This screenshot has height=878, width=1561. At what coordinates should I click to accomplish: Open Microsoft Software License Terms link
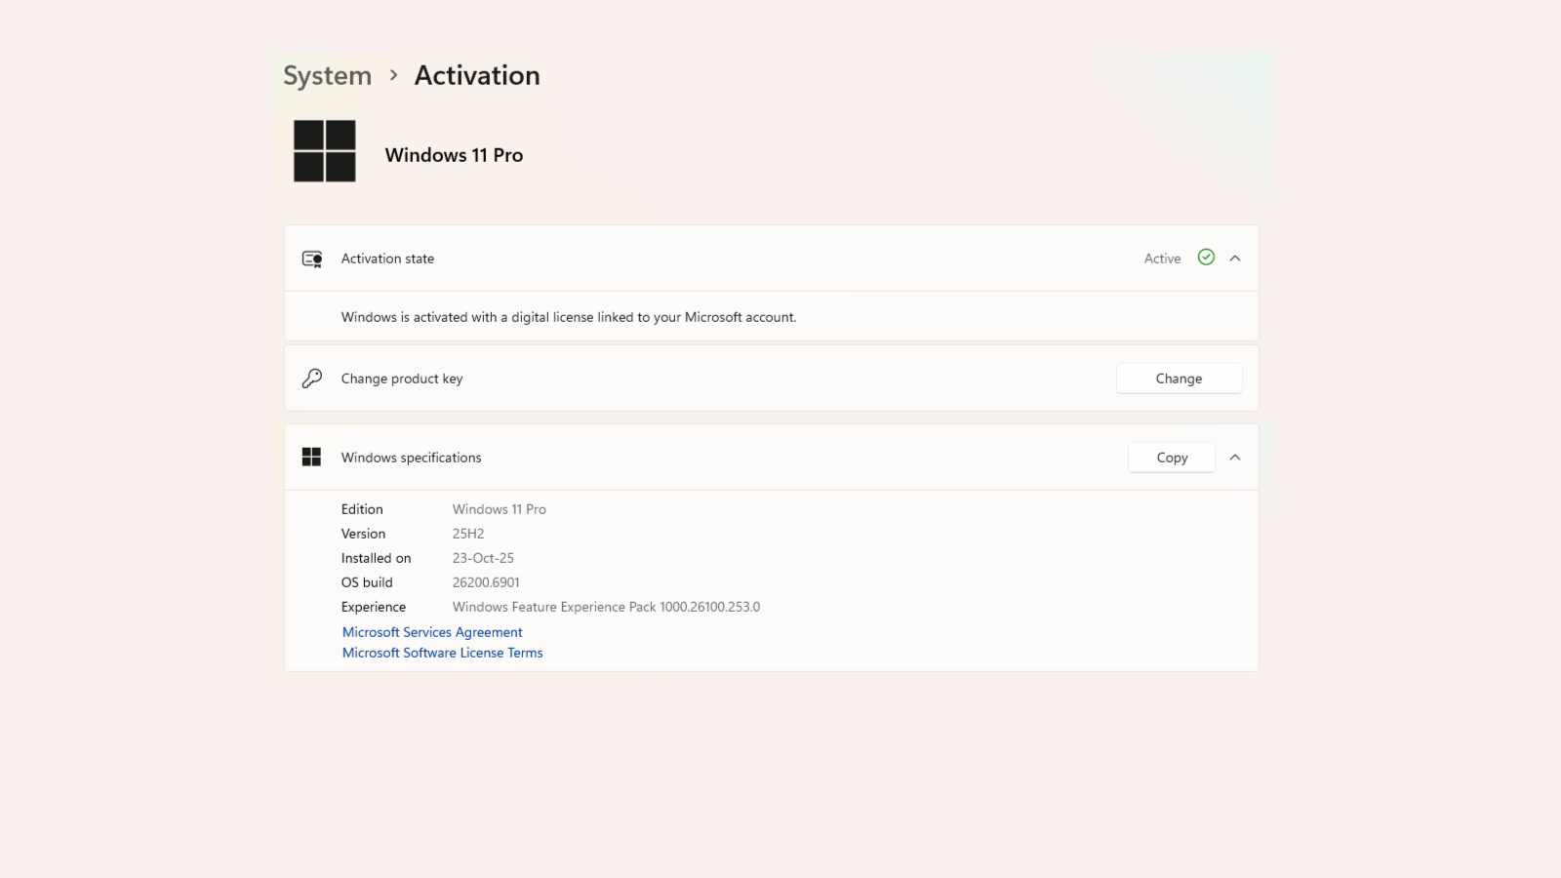pyautogui.click(x=442, y=653)
